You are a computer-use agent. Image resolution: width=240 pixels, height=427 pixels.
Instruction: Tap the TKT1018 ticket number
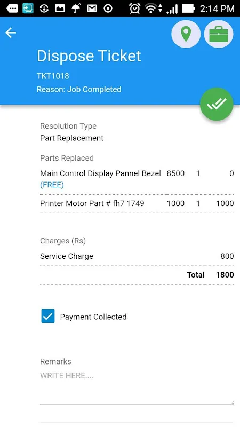click(53, 76)
